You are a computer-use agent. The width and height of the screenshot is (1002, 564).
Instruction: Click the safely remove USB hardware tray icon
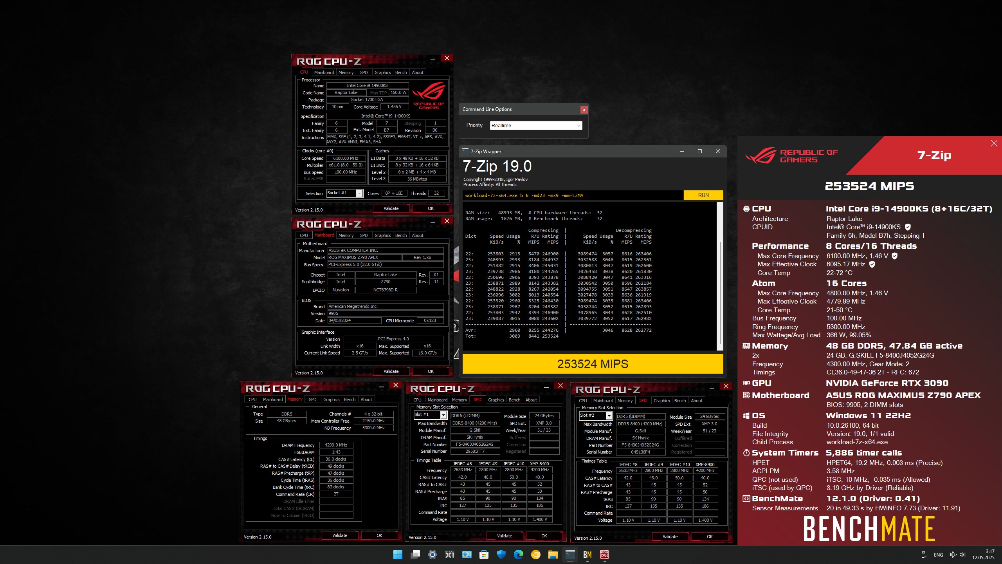tap(924, 555)
